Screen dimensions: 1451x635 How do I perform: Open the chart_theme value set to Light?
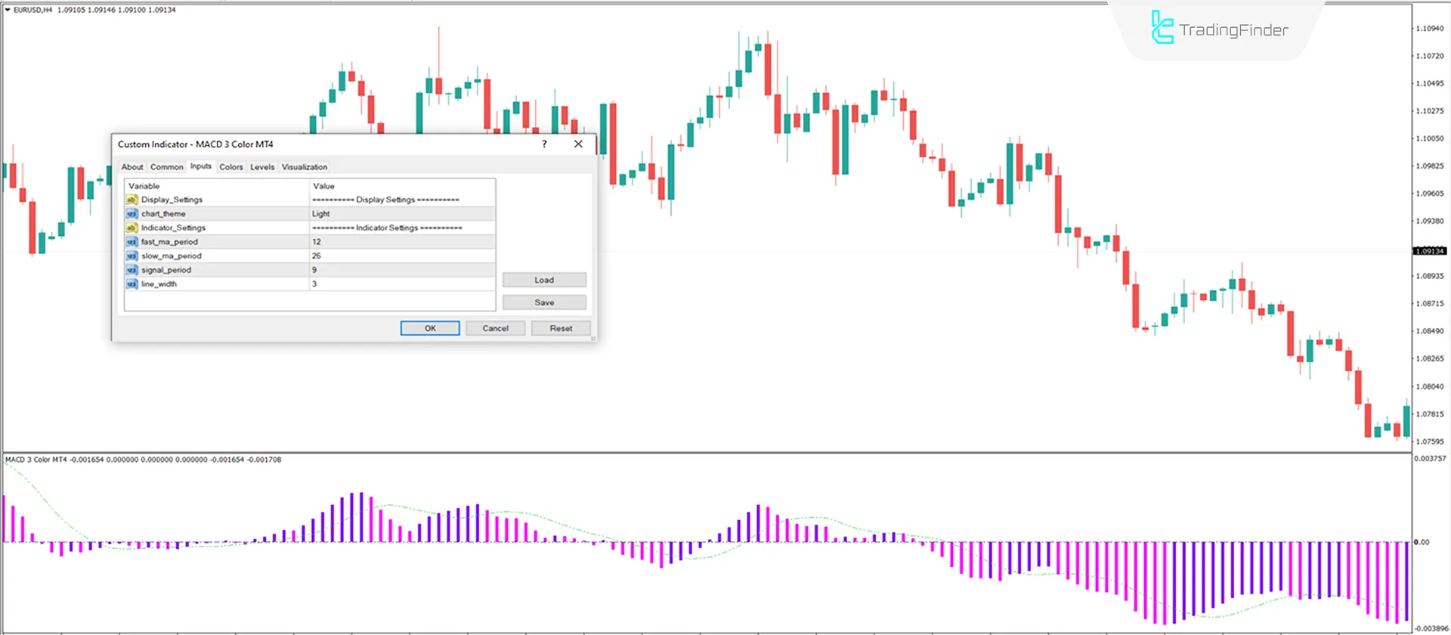(x=402, y=214)
